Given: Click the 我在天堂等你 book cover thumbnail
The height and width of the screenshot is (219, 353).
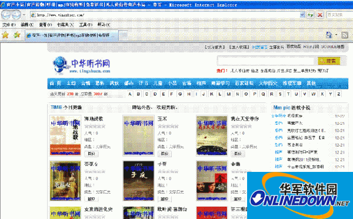Looking at the screenshot, I should [212, 135].
